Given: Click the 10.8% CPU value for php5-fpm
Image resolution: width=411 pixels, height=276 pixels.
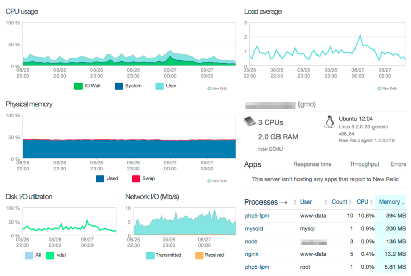Looking at the screenshot, I should (366, 216).
